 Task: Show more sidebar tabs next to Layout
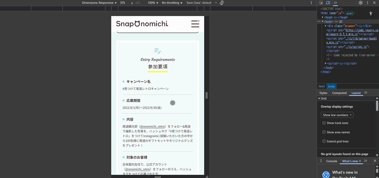366,93
